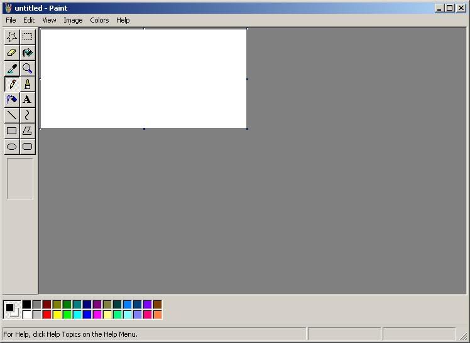
Task: Switch to the Brush tool
Action: pos(28,84)
